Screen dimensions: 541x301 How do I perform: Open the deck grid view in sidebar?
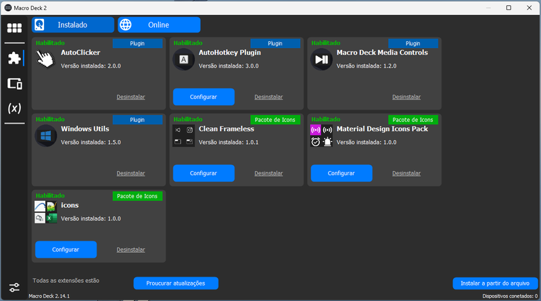tap(14, 28)
